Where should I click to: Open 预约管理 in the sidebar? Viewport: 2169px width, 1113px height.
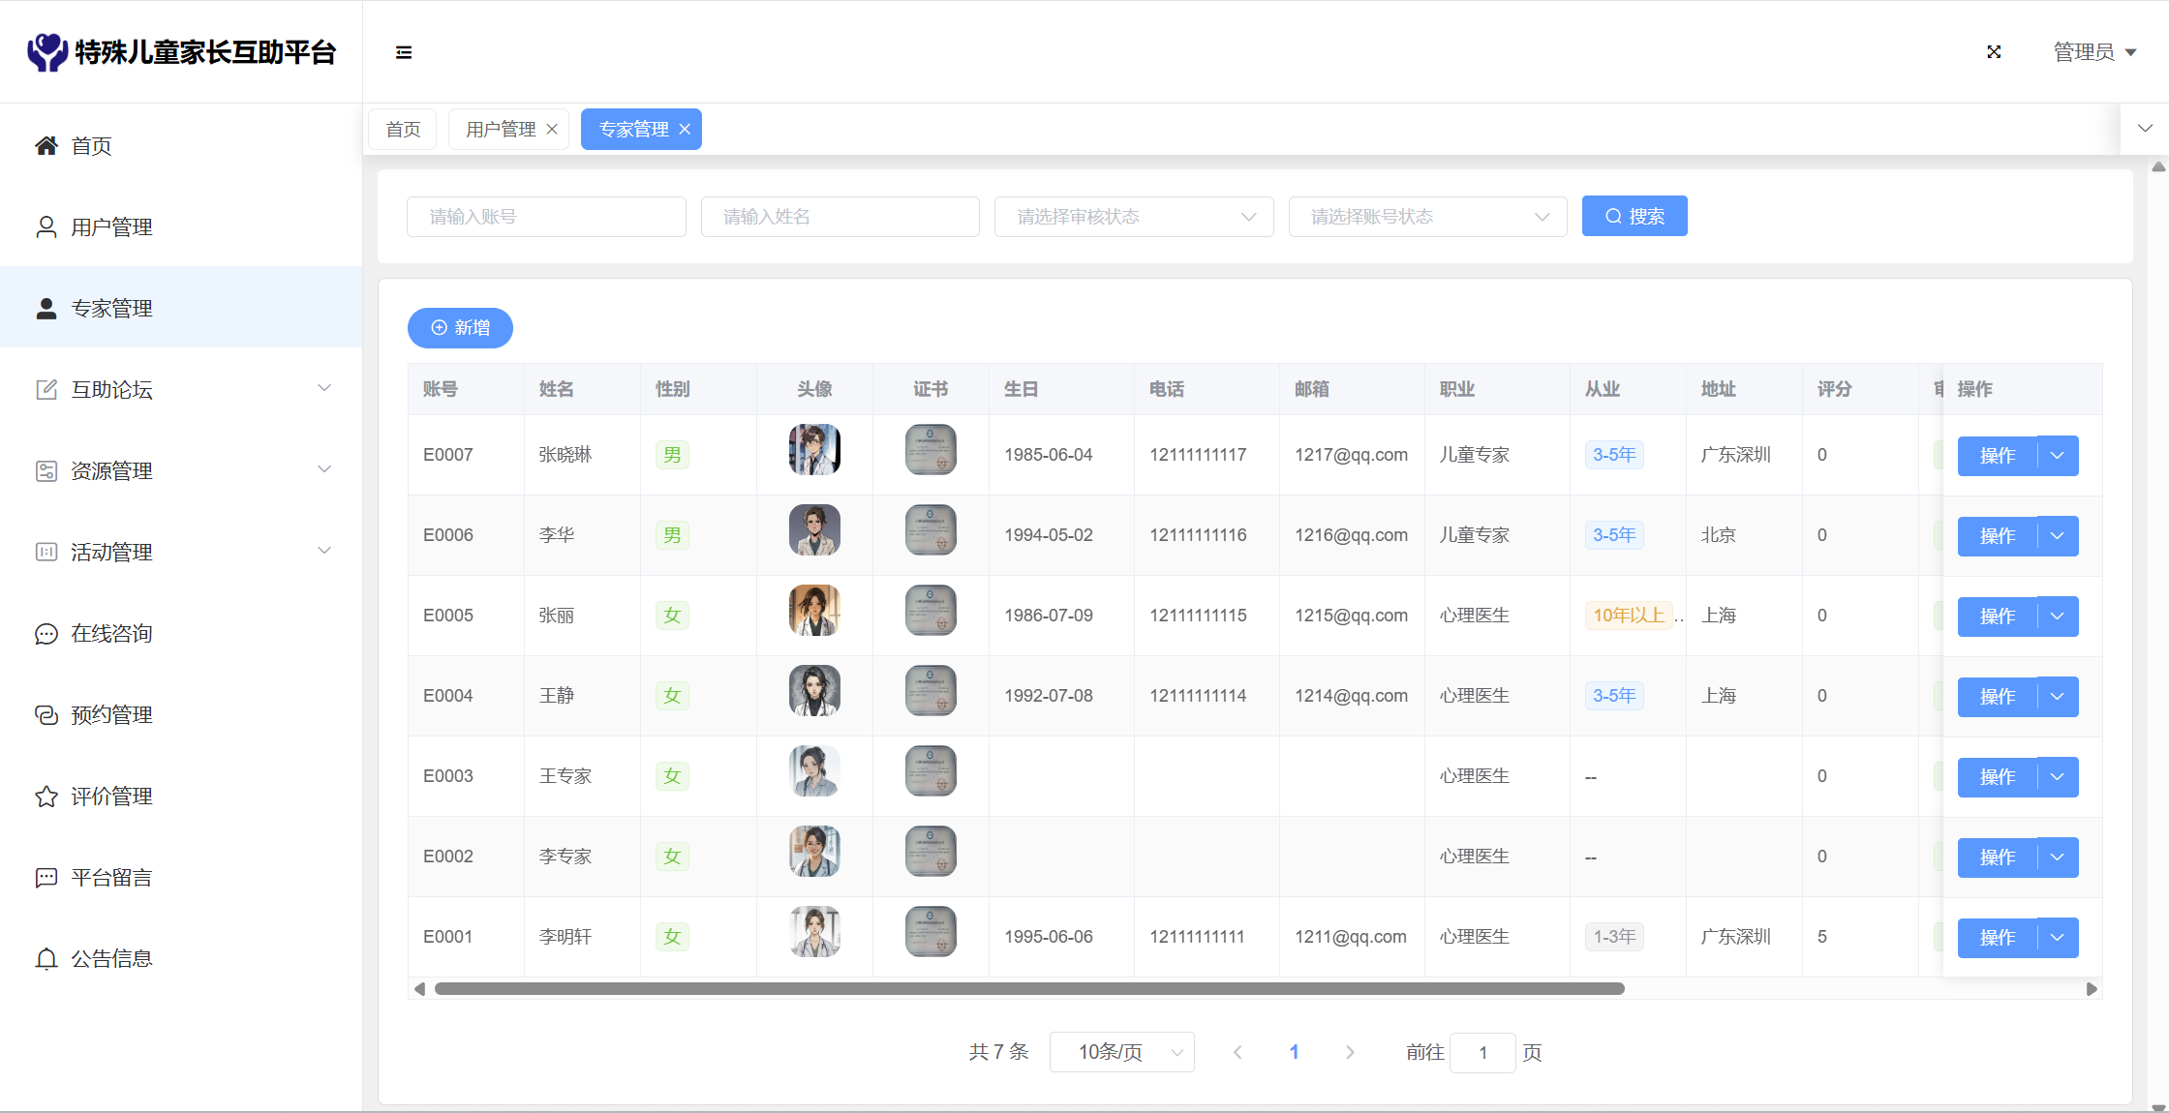(111, 715)
